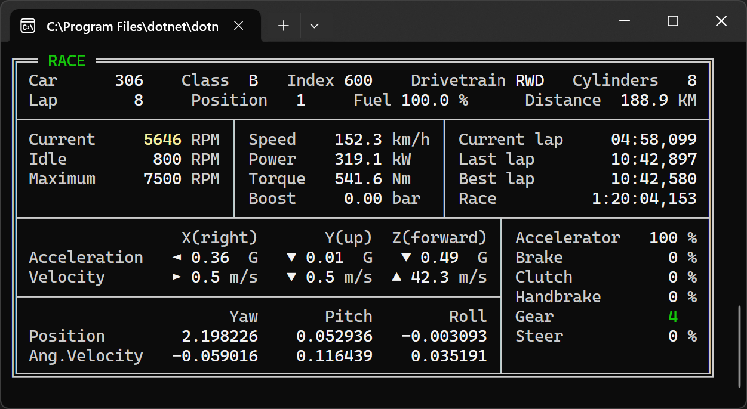
Task: Click the terminal icon in the tab
Action: [27, 26]
